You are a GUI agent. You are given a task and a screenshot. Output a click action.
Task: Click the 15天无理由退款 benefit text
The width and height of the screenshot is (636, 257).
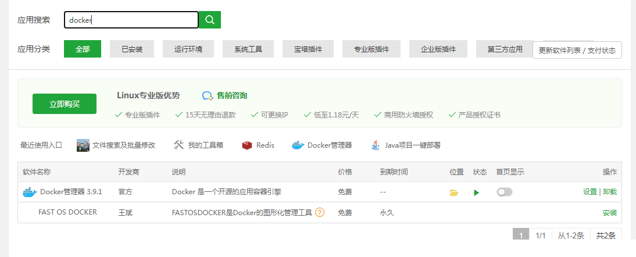[210, 115]
